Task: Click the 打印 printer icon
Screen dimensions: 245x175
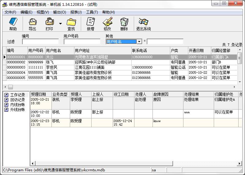Action: click(x=49, y=22)
